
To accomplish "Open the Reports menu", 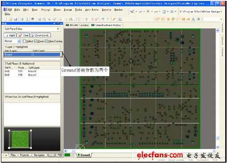I will coord(107,10).
